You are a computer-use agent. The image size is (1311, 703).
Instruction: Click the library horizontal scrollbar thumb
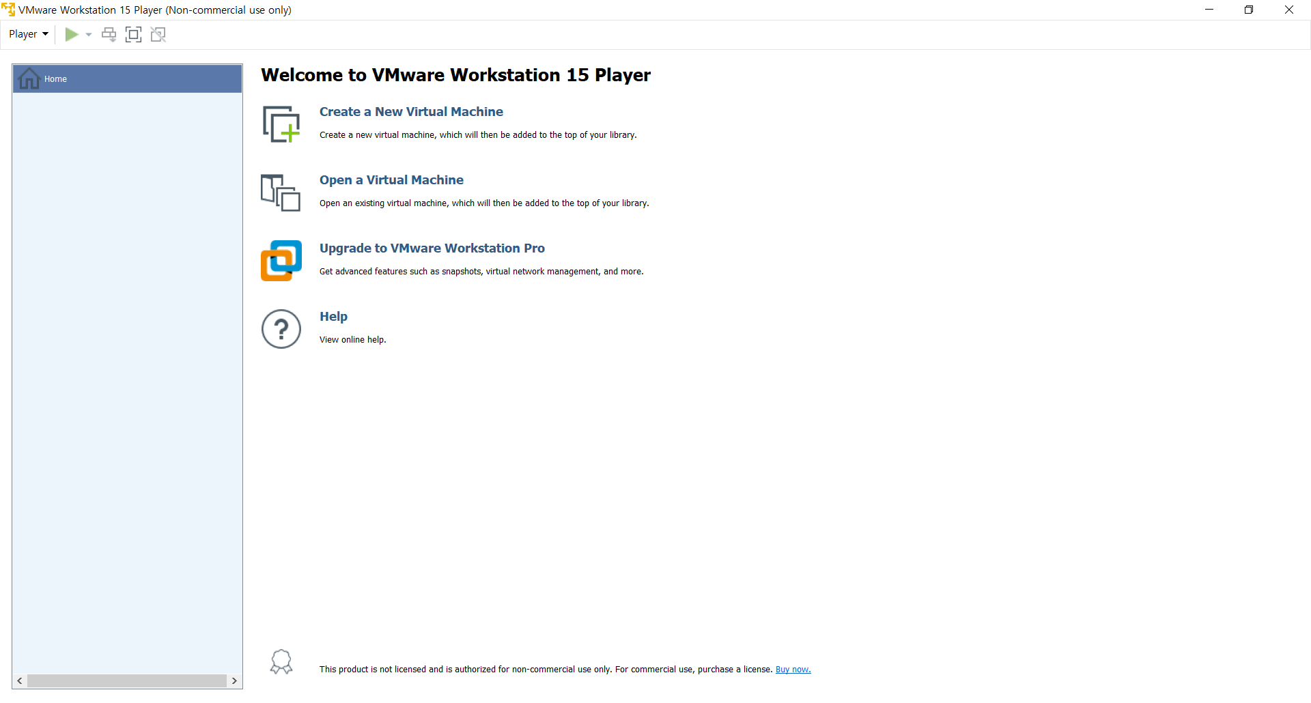(x=127, y=681)
